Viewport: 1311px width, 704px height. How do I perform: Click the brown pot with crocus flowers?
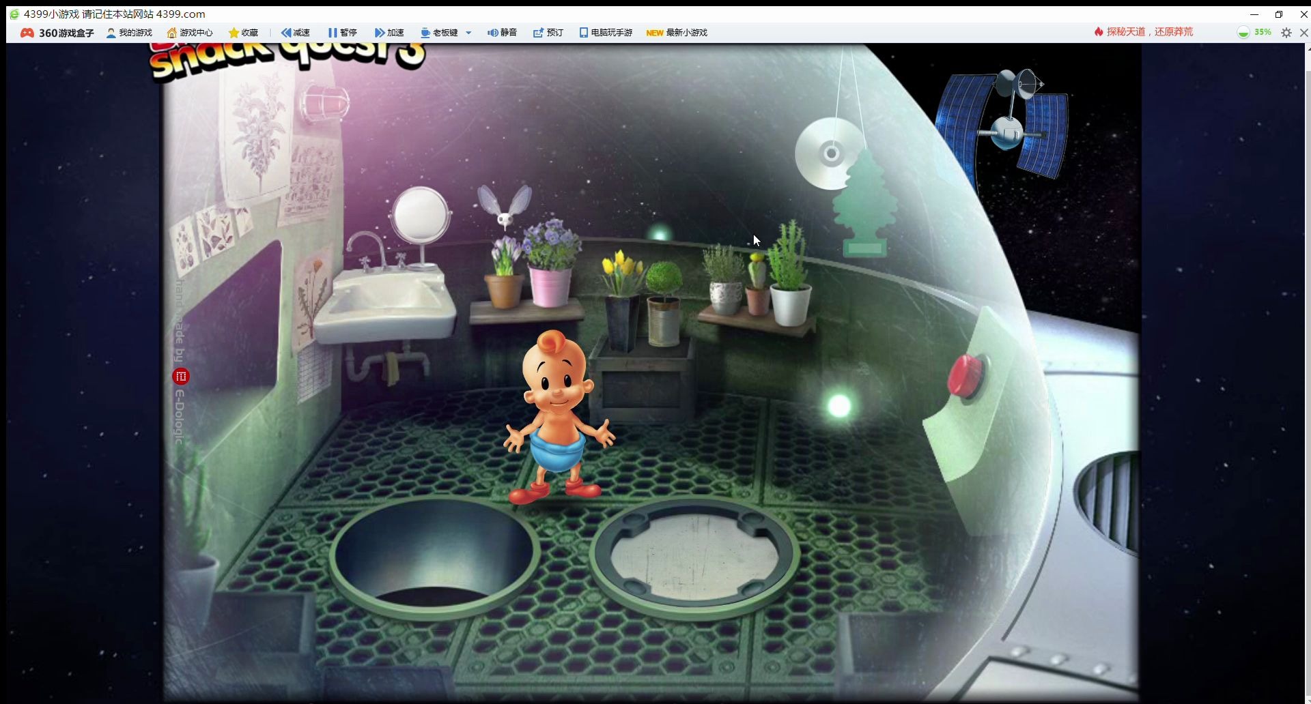pos(504,274)
